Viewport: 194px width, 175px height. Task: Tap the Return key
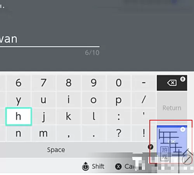tap(172, 108)
